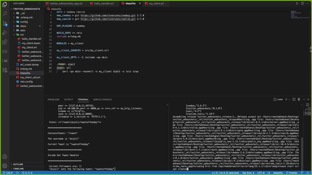
Task: Maximize the panel with the up chevron
Action: (304, 99)
